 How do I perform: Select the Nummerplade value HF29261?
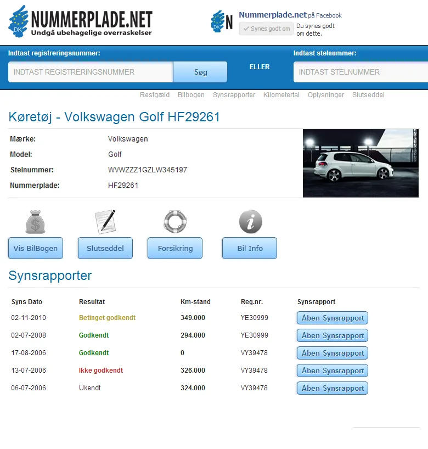[123, 186]
